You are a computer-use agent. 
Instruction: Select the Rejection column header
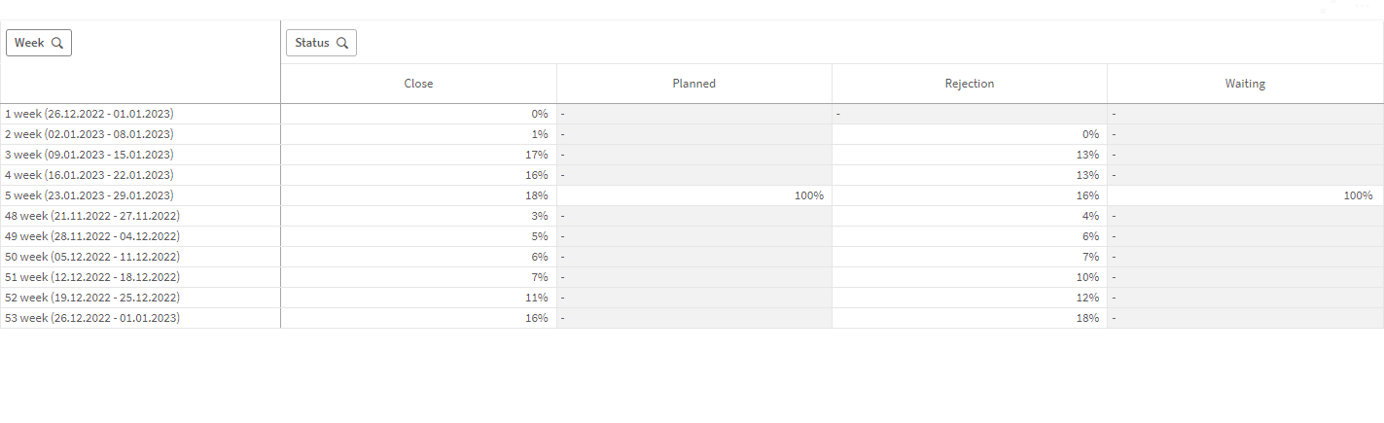[970, 84]
